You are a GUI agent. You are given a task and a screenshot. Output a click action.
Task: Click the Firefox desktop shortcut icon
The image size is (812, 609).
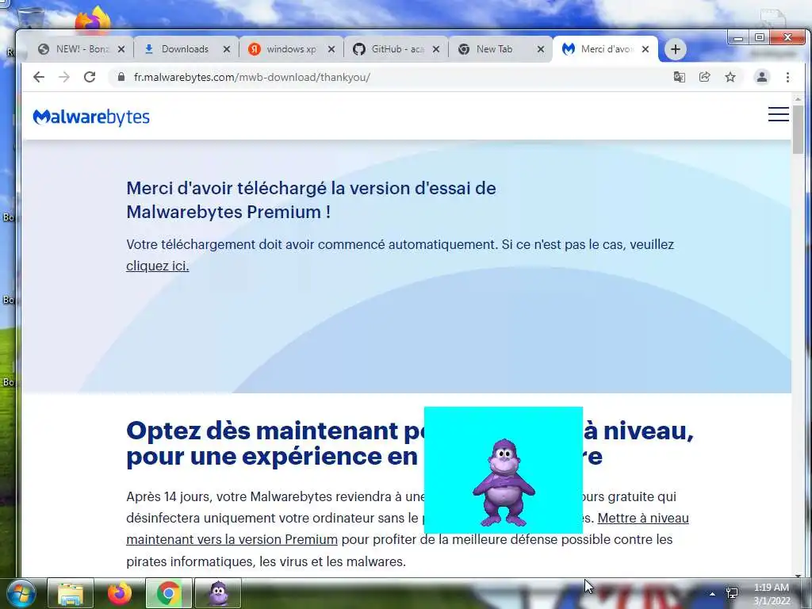click(94, 20)
